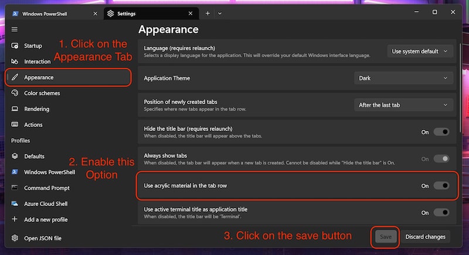Click the Command Prompt profile icon

pos(15,188)
